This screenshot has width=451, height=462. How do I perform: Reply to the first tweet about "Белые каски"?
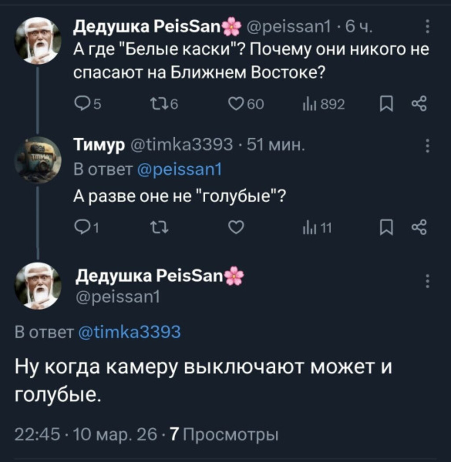[x=82, y=104]
